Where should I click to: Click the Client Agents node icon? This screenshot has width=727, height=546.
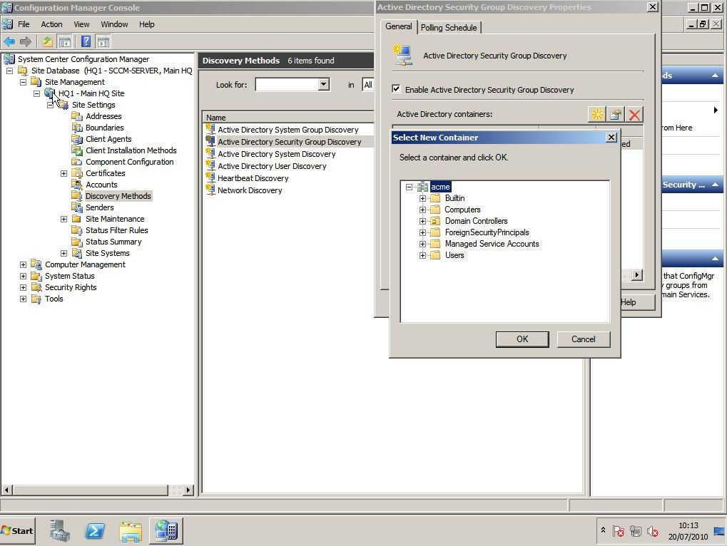tap(77, 139)
